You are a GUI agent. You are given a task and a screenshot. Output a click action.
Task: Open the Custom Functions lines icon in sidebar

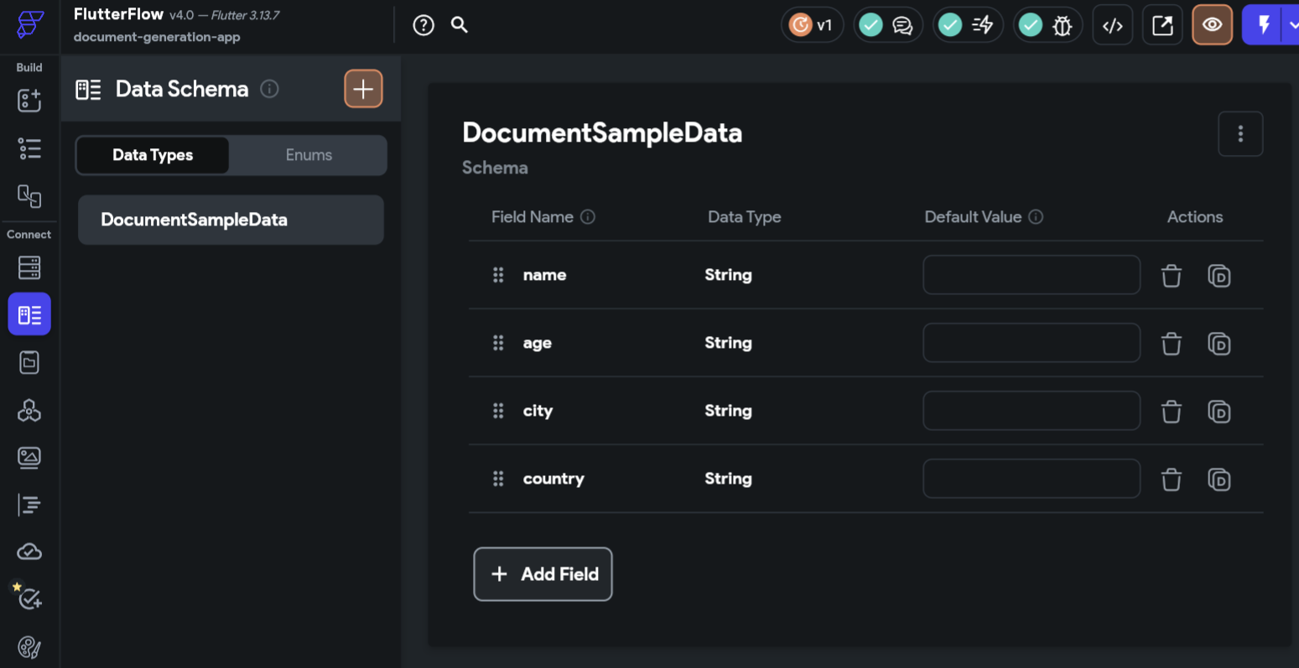29,505
